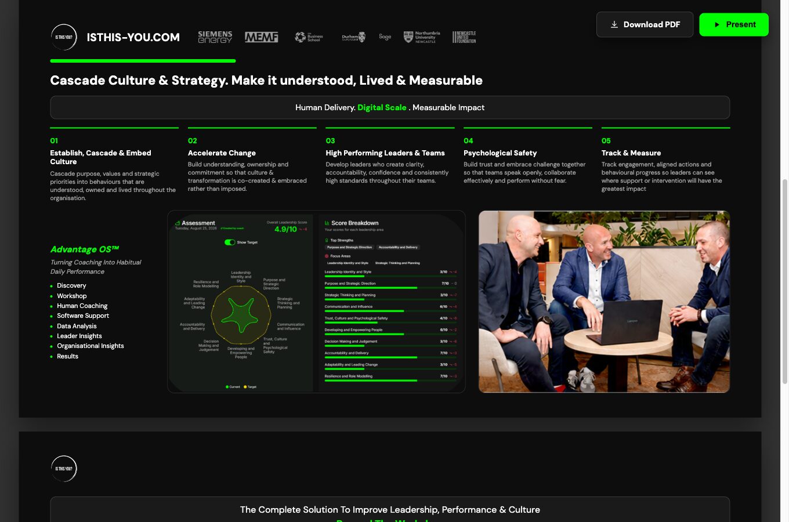This screenshot has height=522, width=789.
Task: Click the ISTHIS-YOU.COM title text
Action: point(133,37)
